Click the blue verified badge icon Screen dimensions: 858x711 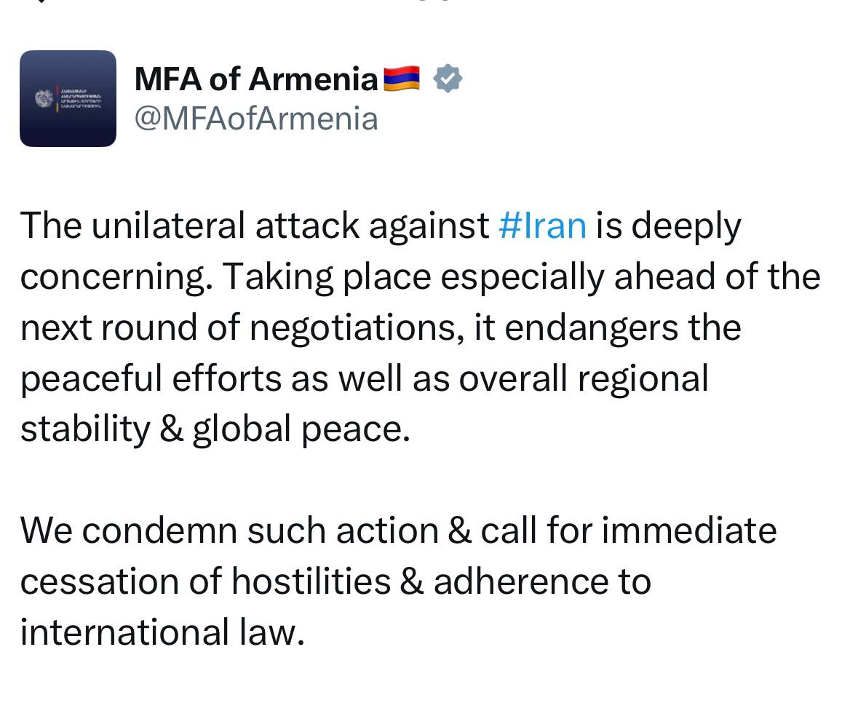click(448, 79)
